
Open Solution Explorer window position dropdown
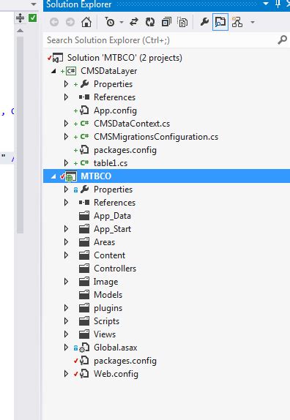click(x=266, y=4)
